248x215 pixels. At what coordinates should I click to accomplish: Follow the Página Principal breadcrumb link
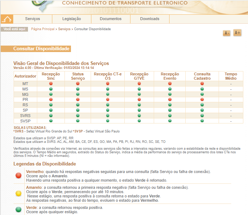[x=43, y=29]
